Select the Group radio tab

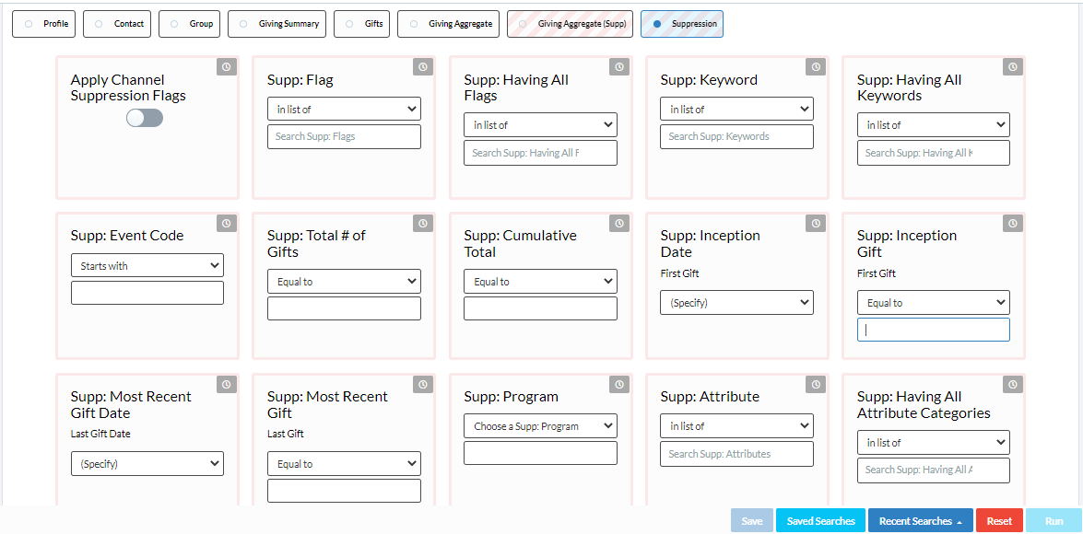click(x=189, y=23)
